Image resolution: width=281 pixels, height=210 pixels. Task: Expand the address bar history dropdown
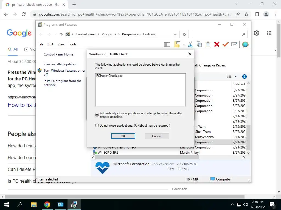pyautogui.click(x=175, y=34)
